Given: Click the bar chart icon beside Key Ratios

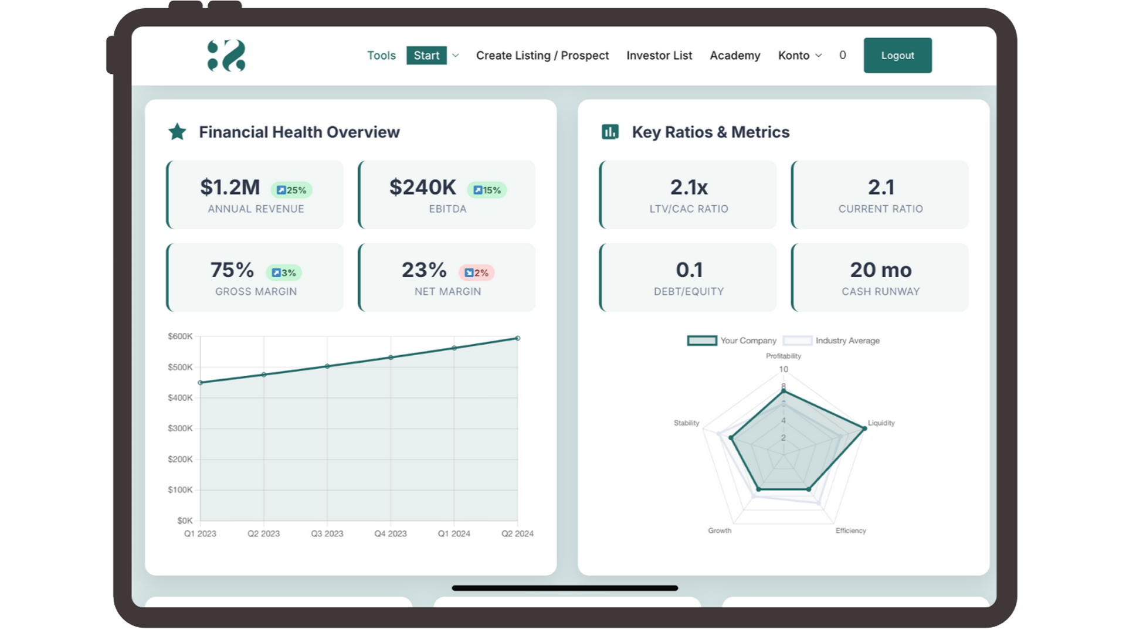Looking at the screenshot, I should pos(610,132).
